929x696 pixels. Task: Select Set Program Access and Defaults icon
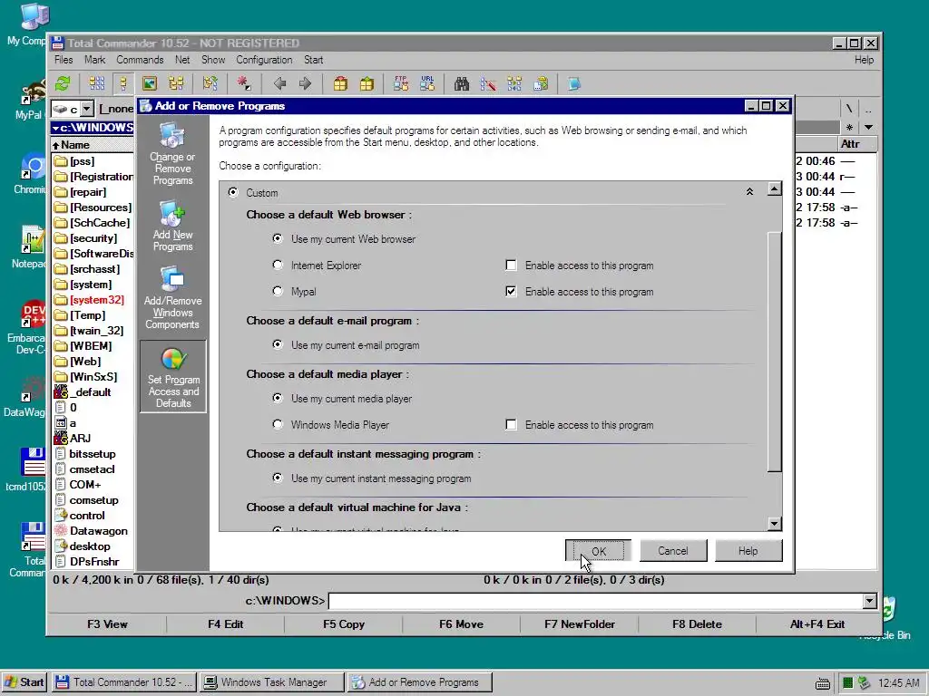pyautogui.click(x=173, y=376)
